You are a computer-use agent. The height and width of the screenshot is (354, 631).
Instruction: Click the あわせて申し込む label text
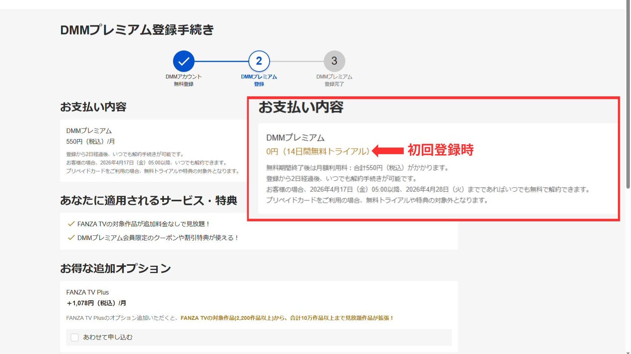click(x=108, y=337)
